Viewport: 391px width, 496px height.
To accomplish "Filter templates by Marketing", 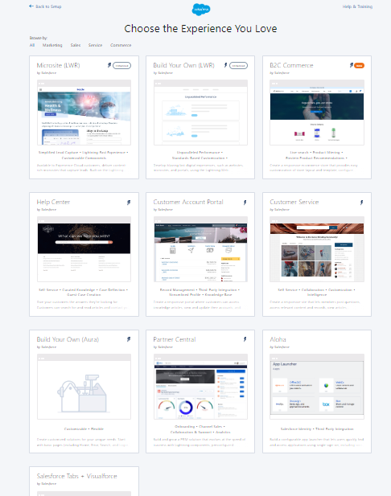I will (x=52, y=45).
